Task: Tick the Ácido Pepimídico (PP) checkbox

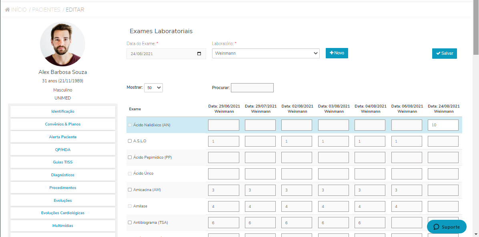Action: [x=130, y=157]
